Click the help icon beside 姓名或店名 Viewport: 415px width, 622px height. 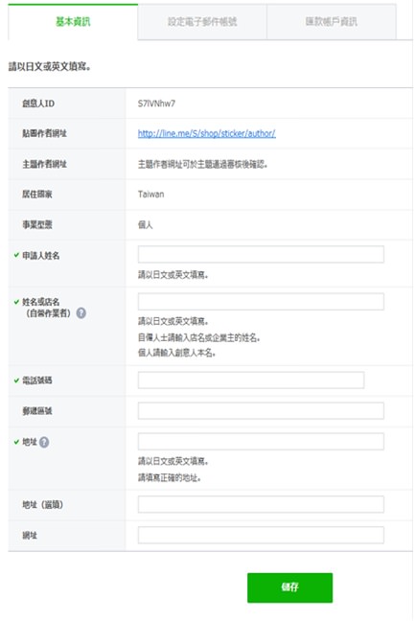81,313
